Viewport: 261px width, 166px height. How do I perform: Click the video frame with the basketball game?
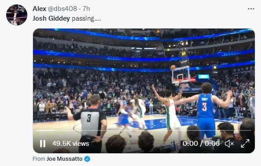point(144,91)
